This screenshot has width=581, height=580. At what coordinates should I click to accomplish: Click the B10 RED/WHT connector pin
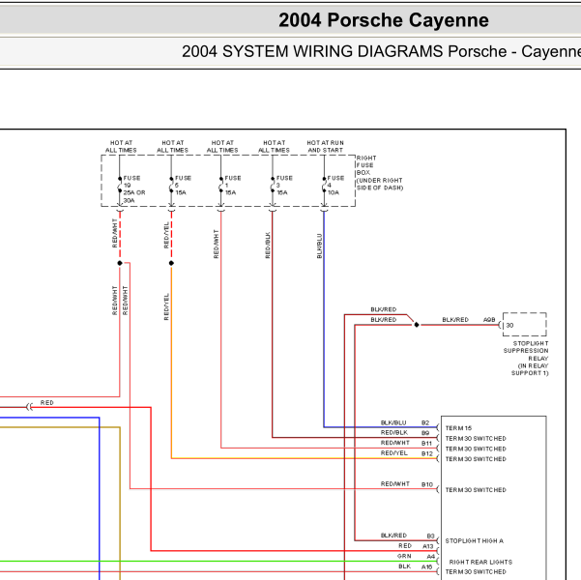pos(427,484)
